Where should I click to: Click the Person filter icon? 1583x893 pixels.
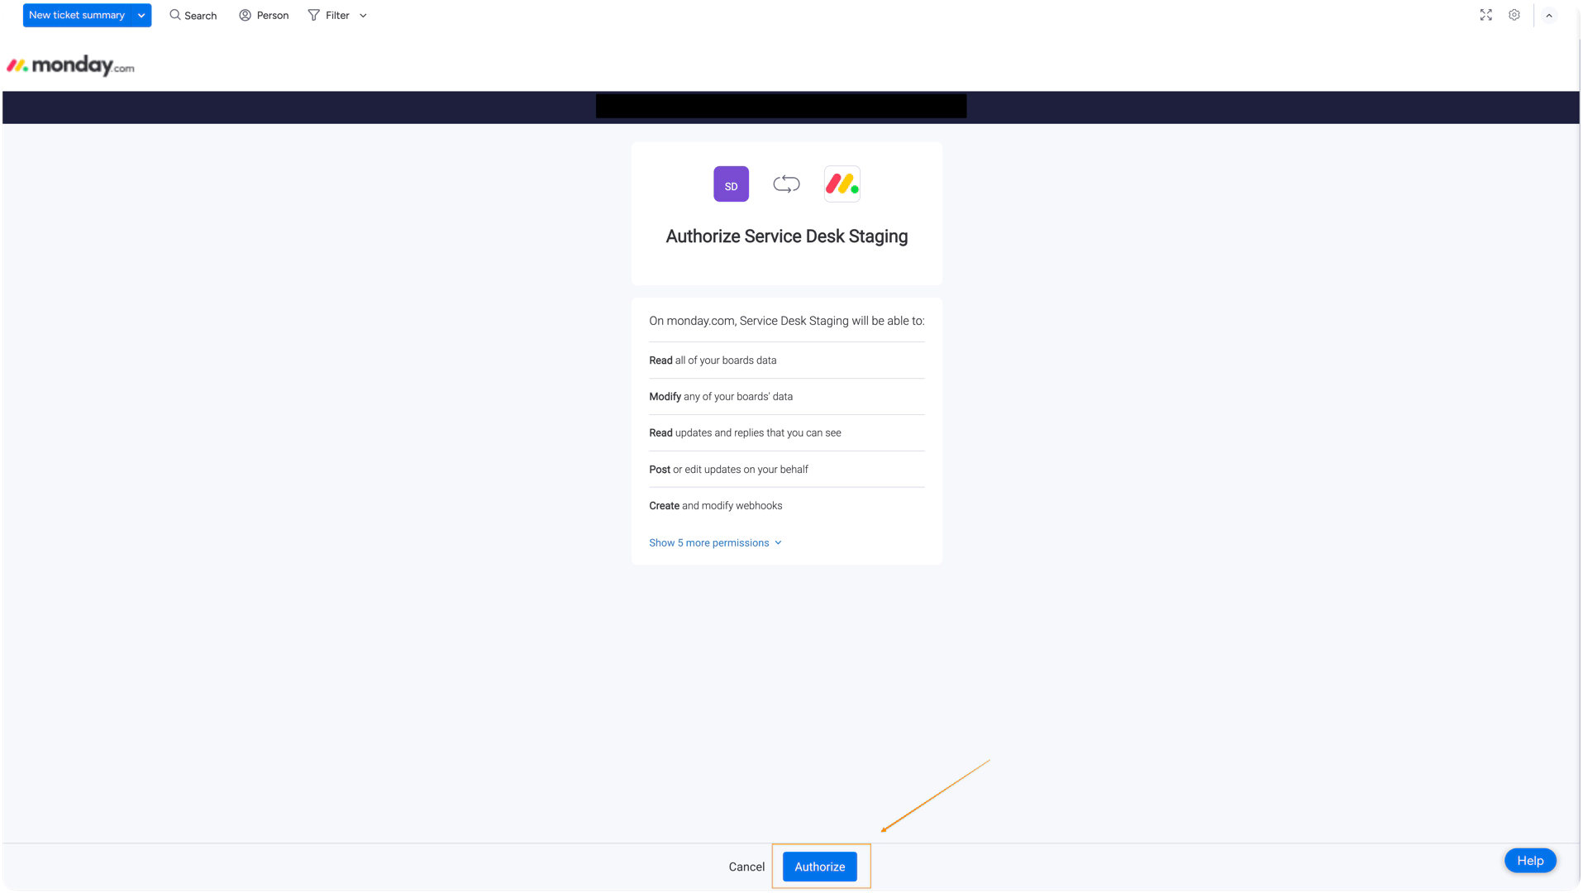(x=245, y=16)
